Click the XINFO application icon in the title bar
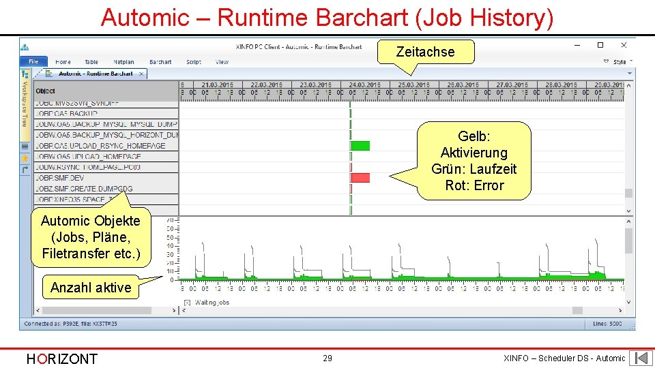655x368 pixels. pyautogui.click(x=25, y=47)
